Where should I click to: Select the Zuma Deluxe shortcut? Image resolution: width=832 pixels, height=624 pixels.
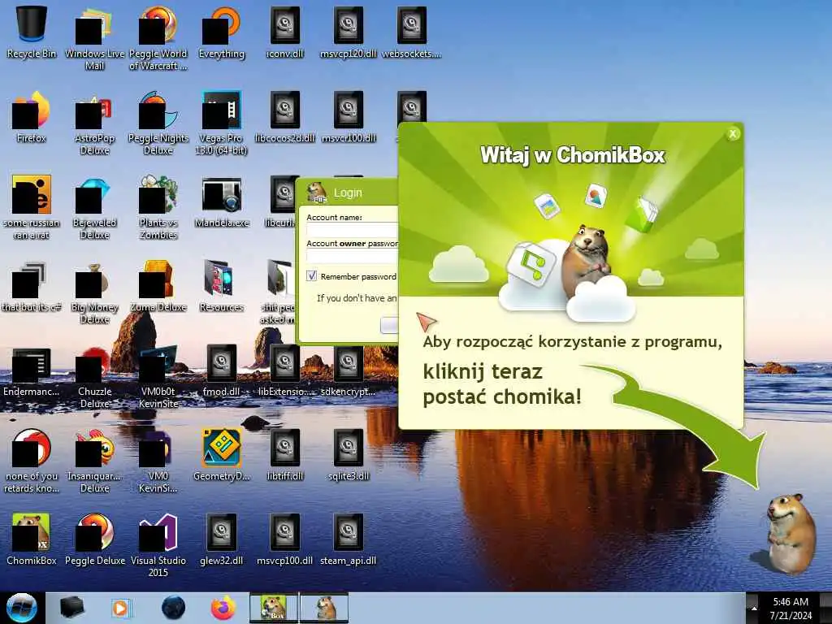[158, 285]
